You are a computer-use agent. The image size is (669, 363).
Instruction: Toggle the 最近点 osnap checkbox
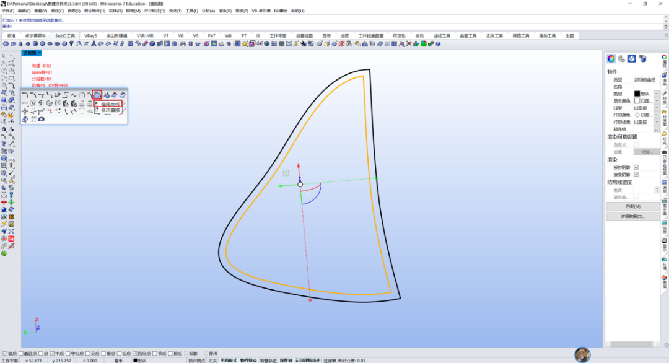(x=21, y=354)
